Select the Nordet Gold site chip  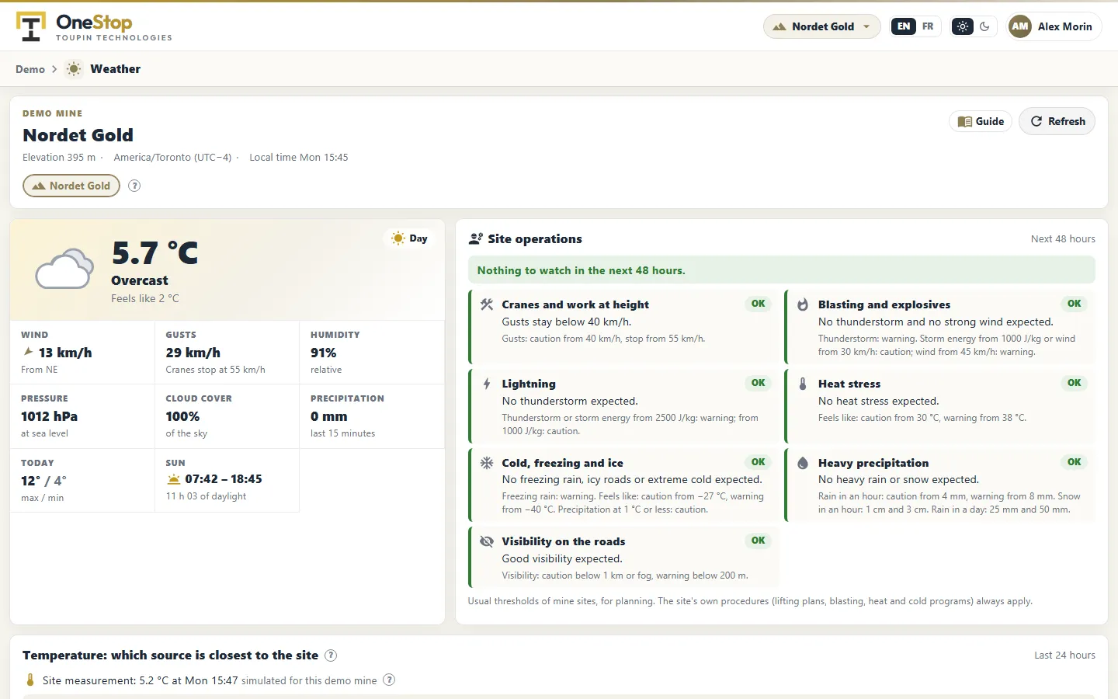(71, 186)
